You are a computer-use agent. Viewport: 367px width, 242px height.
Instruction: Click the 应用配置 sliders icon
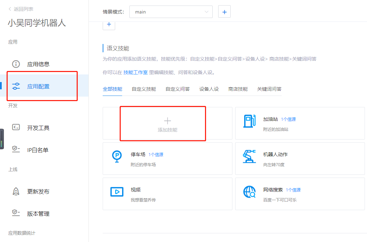pyautogui.click(x=16, y=86)
